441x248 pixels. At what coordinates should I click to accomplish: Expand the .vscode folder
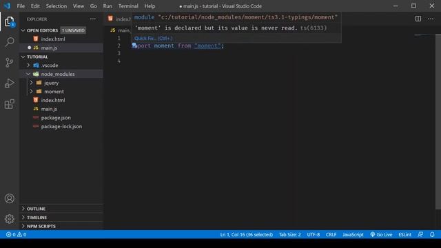(x=28, y=65)
